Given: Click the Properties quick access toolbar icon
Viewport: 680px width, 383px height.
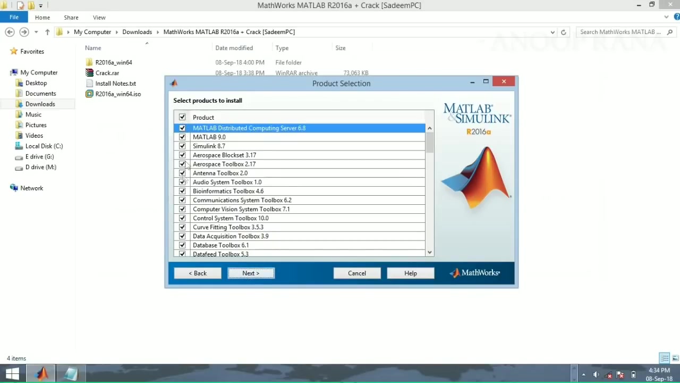Looking at the screenshot, I should pos(21,5).
